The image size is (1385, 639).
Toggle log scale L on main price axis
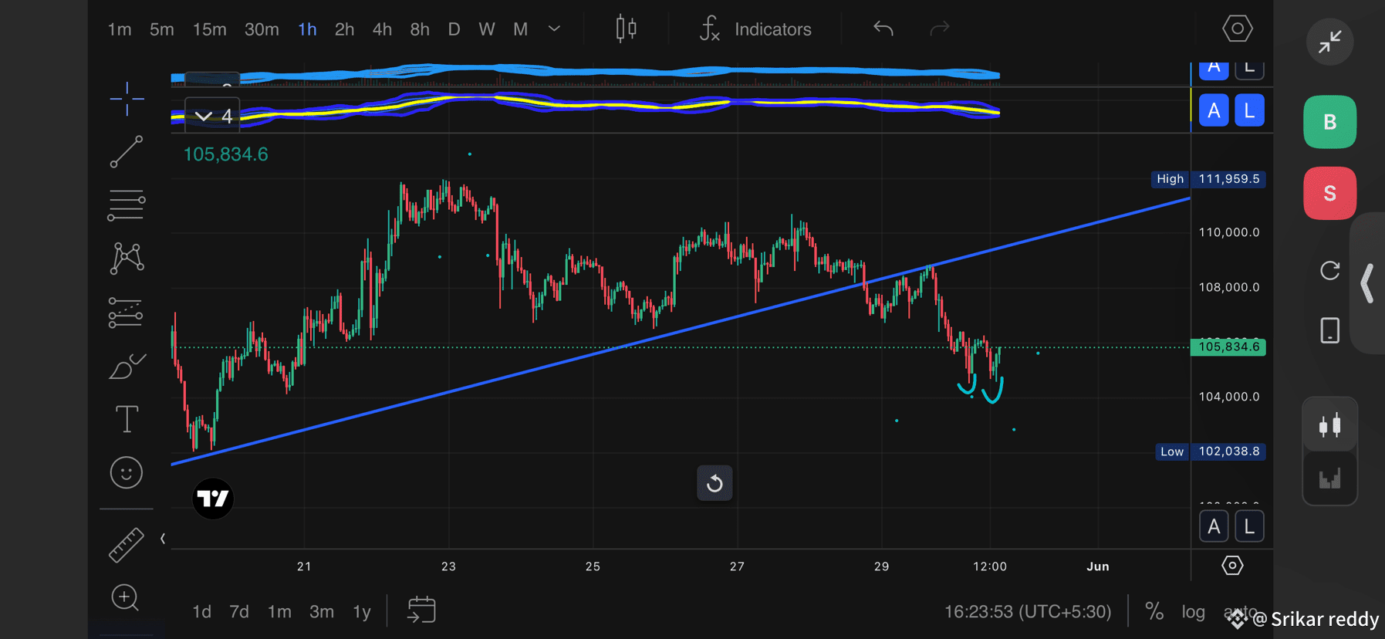point(1249,526)
